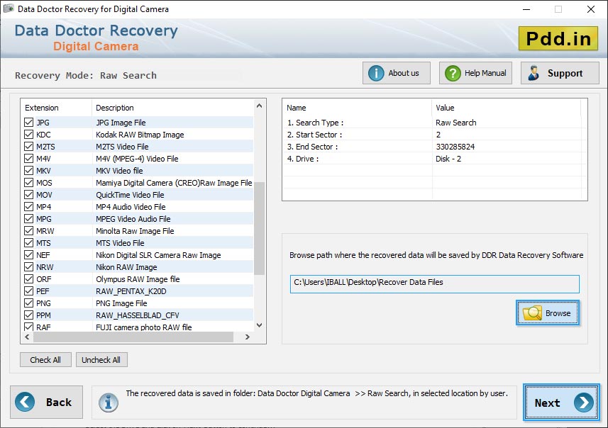Click the Name column header
Image resolution: width=608 pixels, height=428 pixels.
357,108
